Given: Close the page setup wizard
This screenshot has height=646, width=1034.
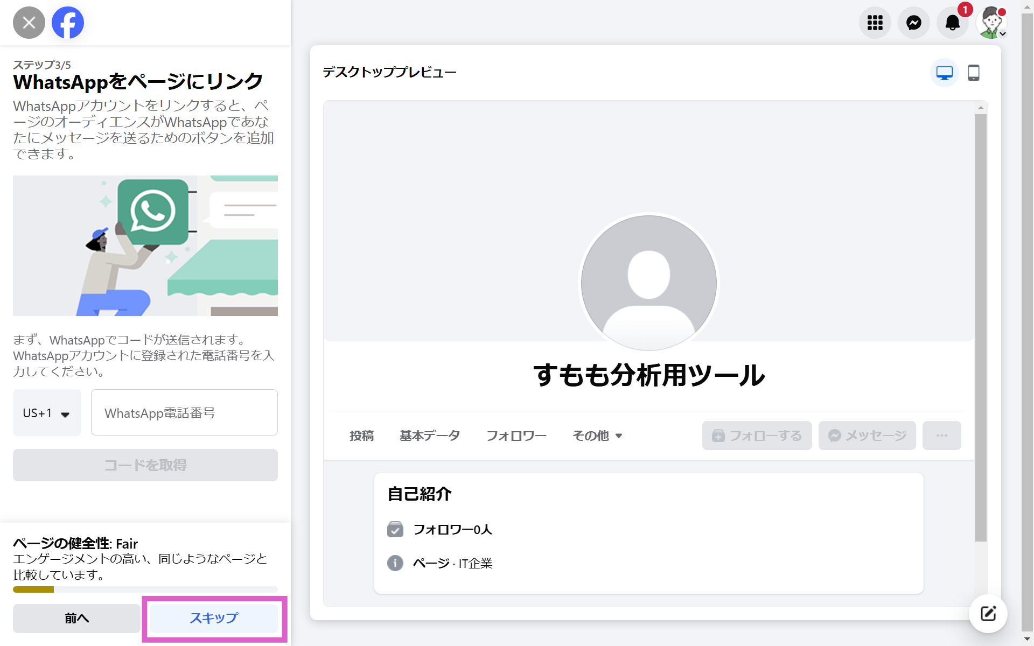Looking at the screenshot, I should click(29, 23).
